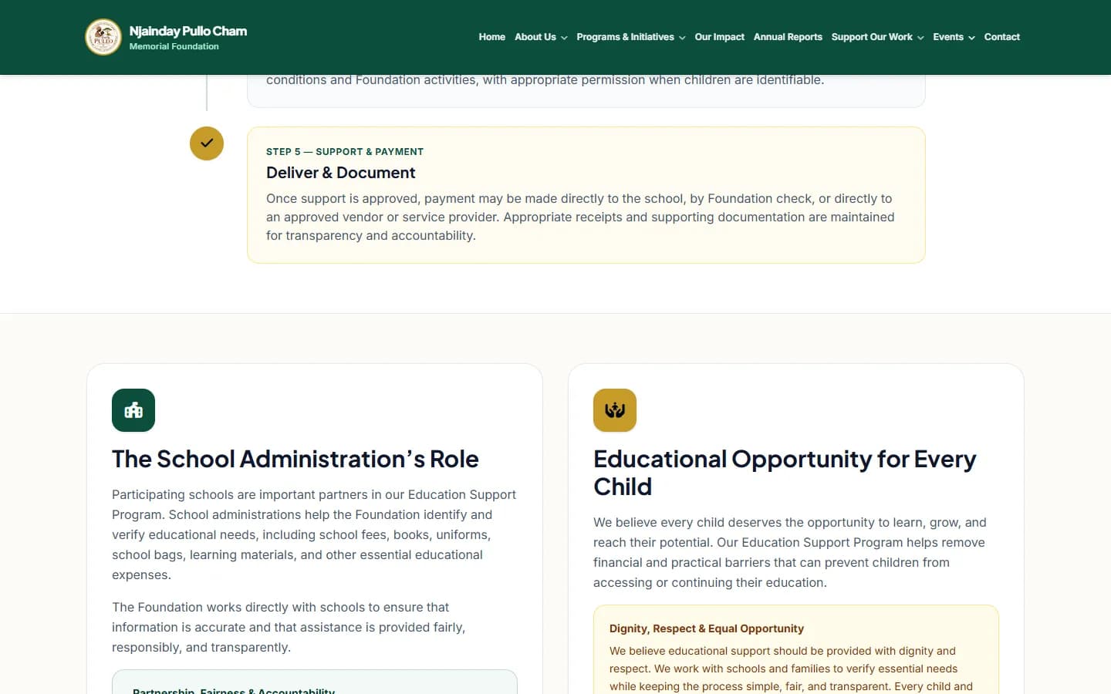Click The School Administration's Role heading

point(295,459)
